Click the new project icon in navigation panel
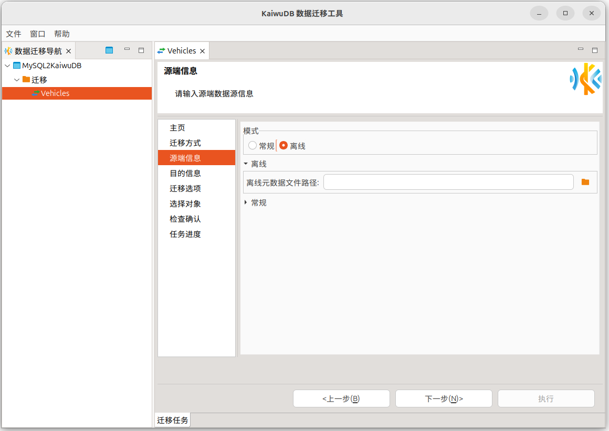 [109, 50]
